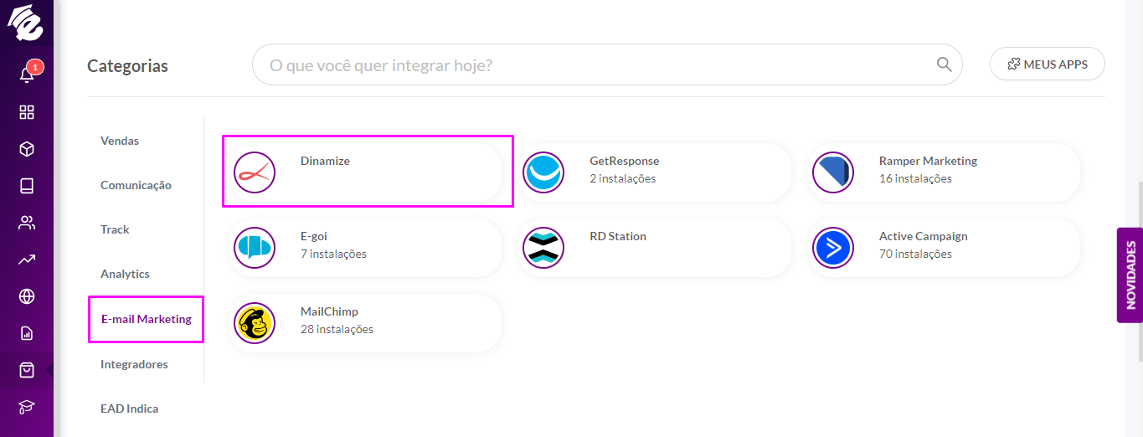Open the notifications bell icon

click(27, 75)
